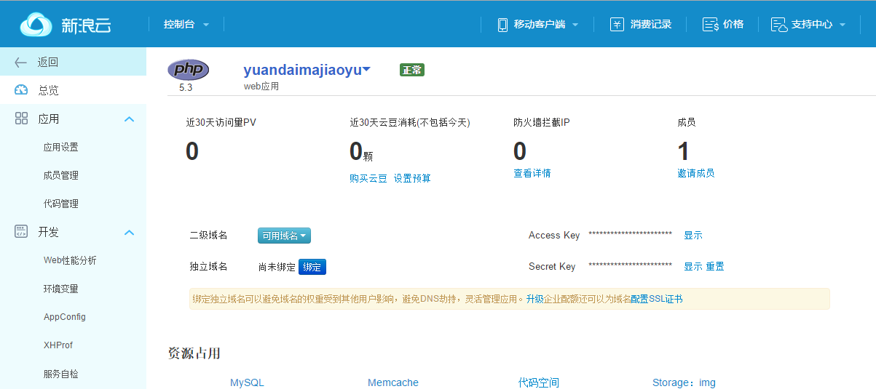Open 代码管理 in sidebar
This screenshot has height=389, width=876.
point(61,204)
